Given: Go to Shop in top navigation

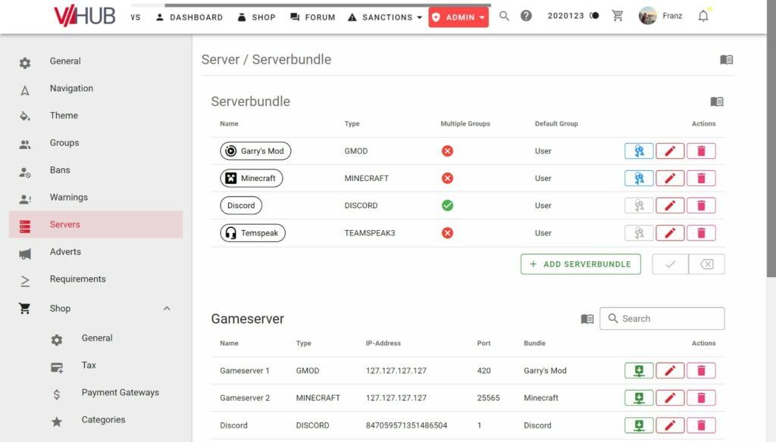Looking at the screenshot, I should (x=256, y=17).
